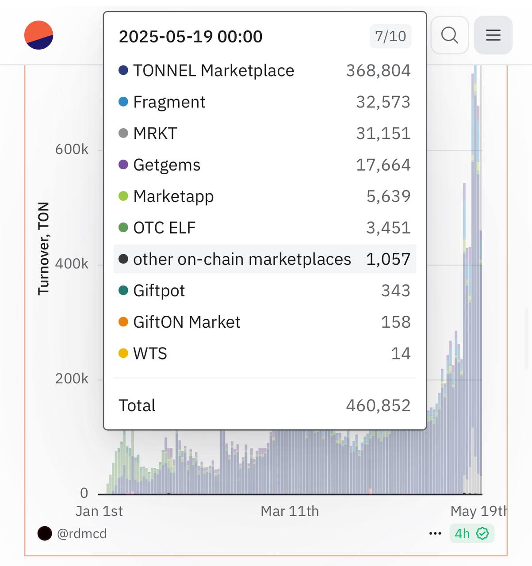Select the OTC ELF label

click(x=164, y=228)
